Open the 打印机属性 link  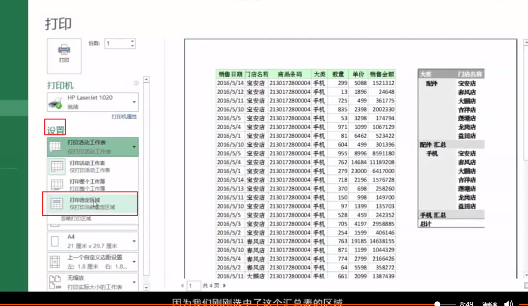pos(124,117)
